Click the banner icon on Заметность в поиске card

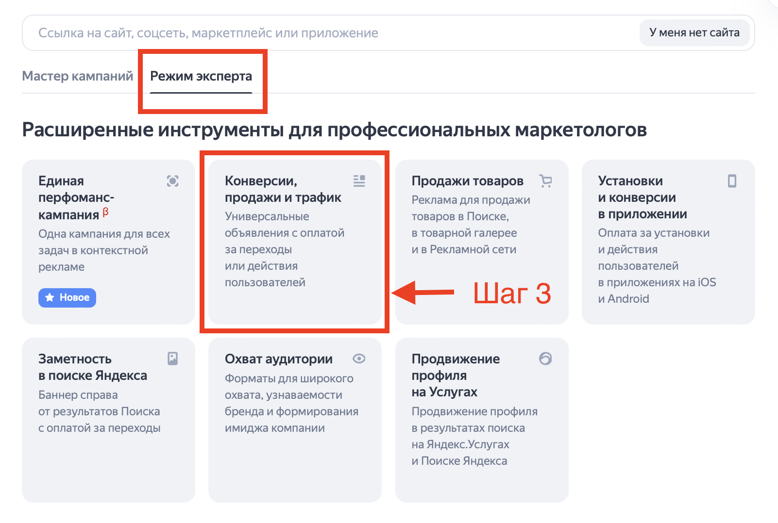click(x=172, y=359)
